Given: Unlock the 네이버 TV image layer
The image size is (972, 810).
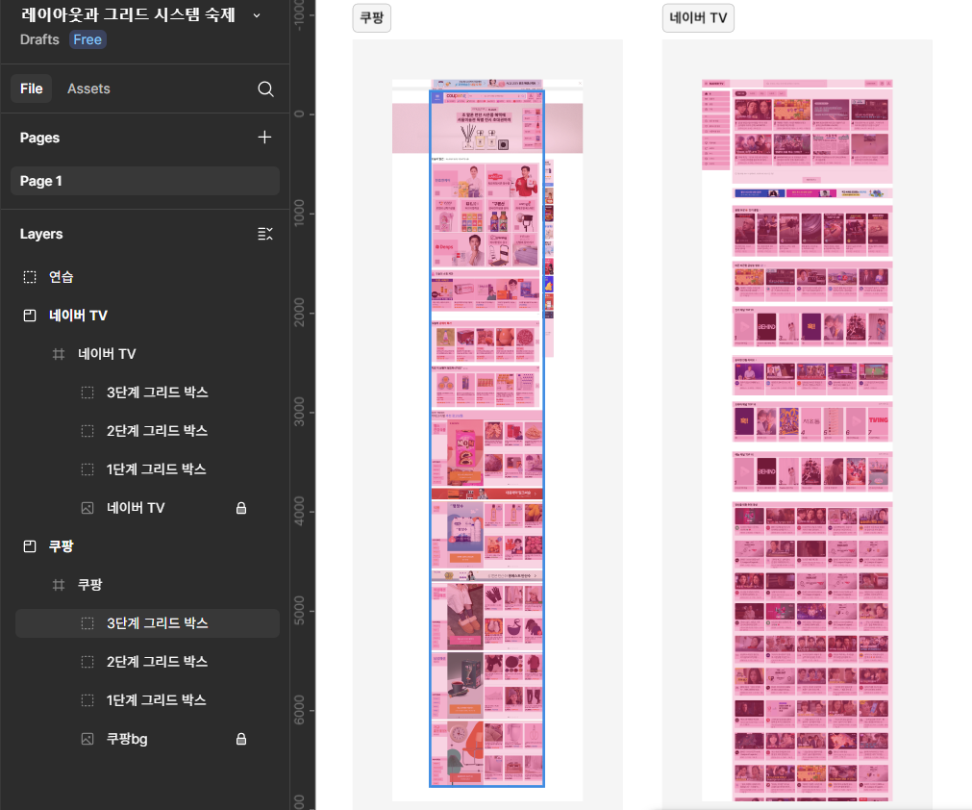Looking at the screenshot, I should [241, 508].
